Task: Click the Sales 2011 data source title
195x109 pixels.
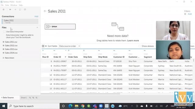Action: point(57,11)
